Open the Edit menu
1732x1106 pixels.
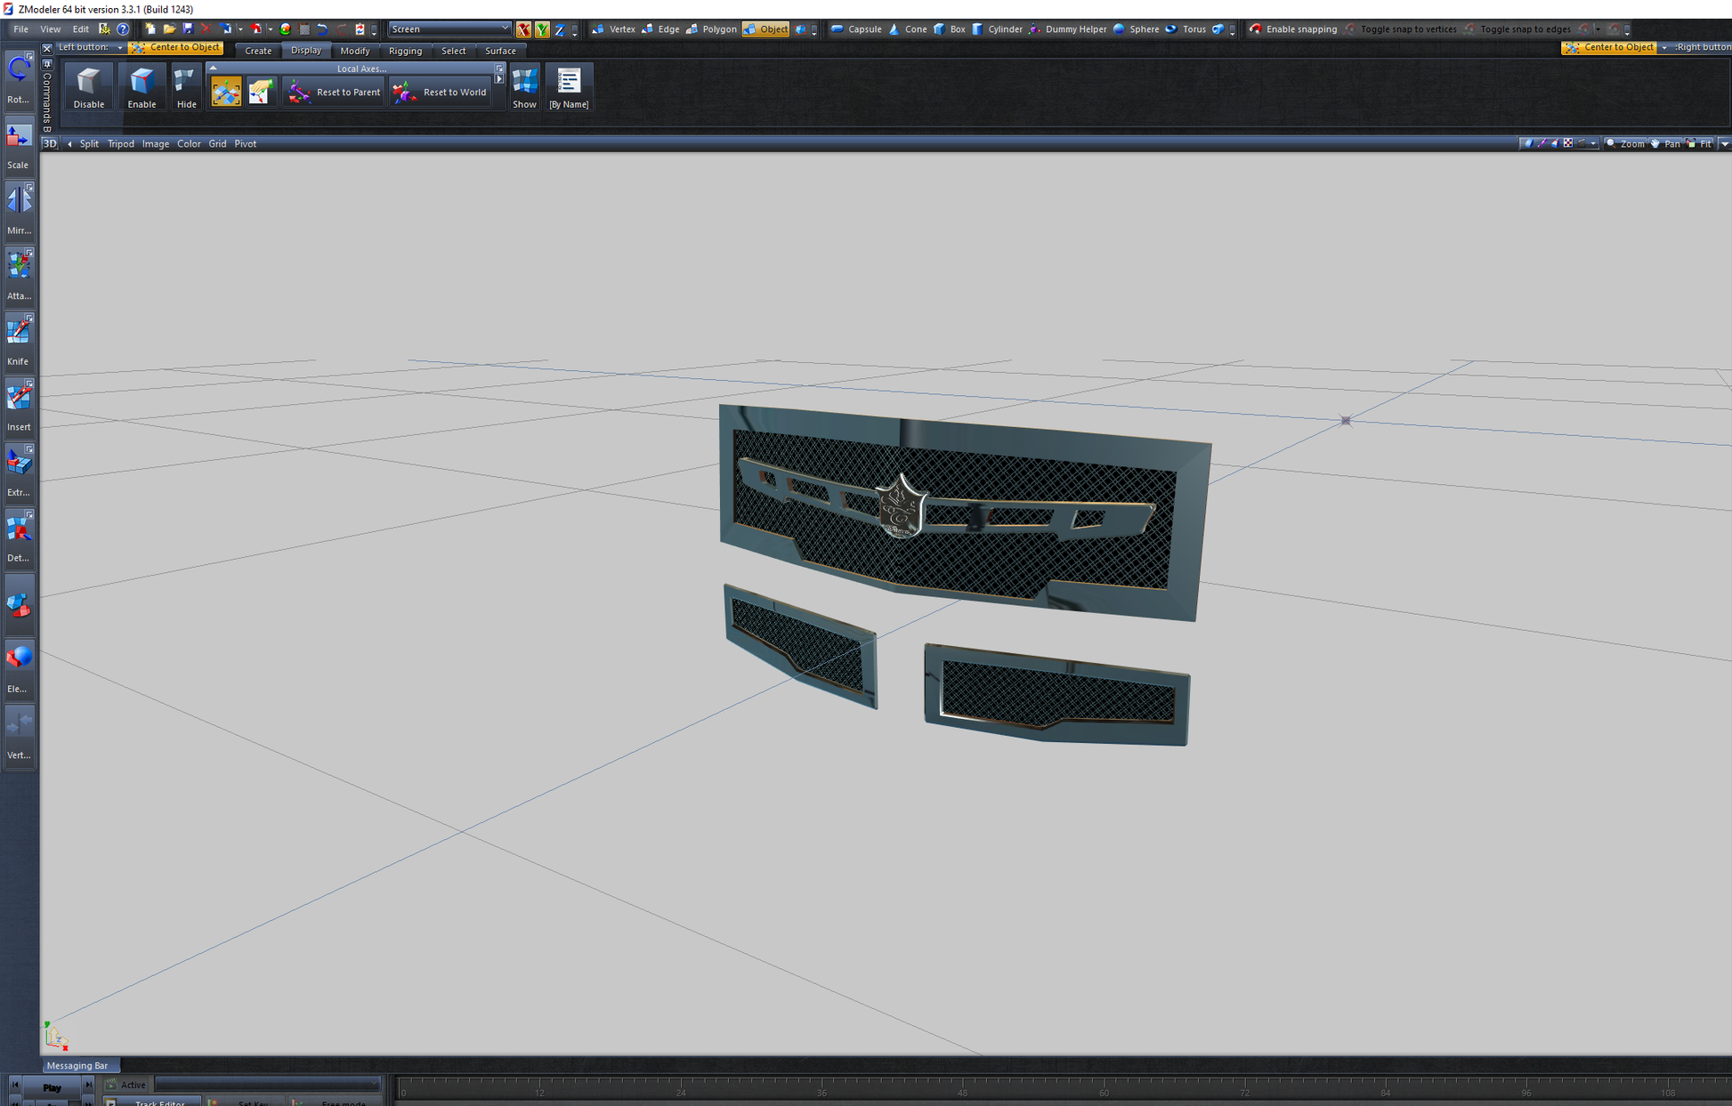80,29
